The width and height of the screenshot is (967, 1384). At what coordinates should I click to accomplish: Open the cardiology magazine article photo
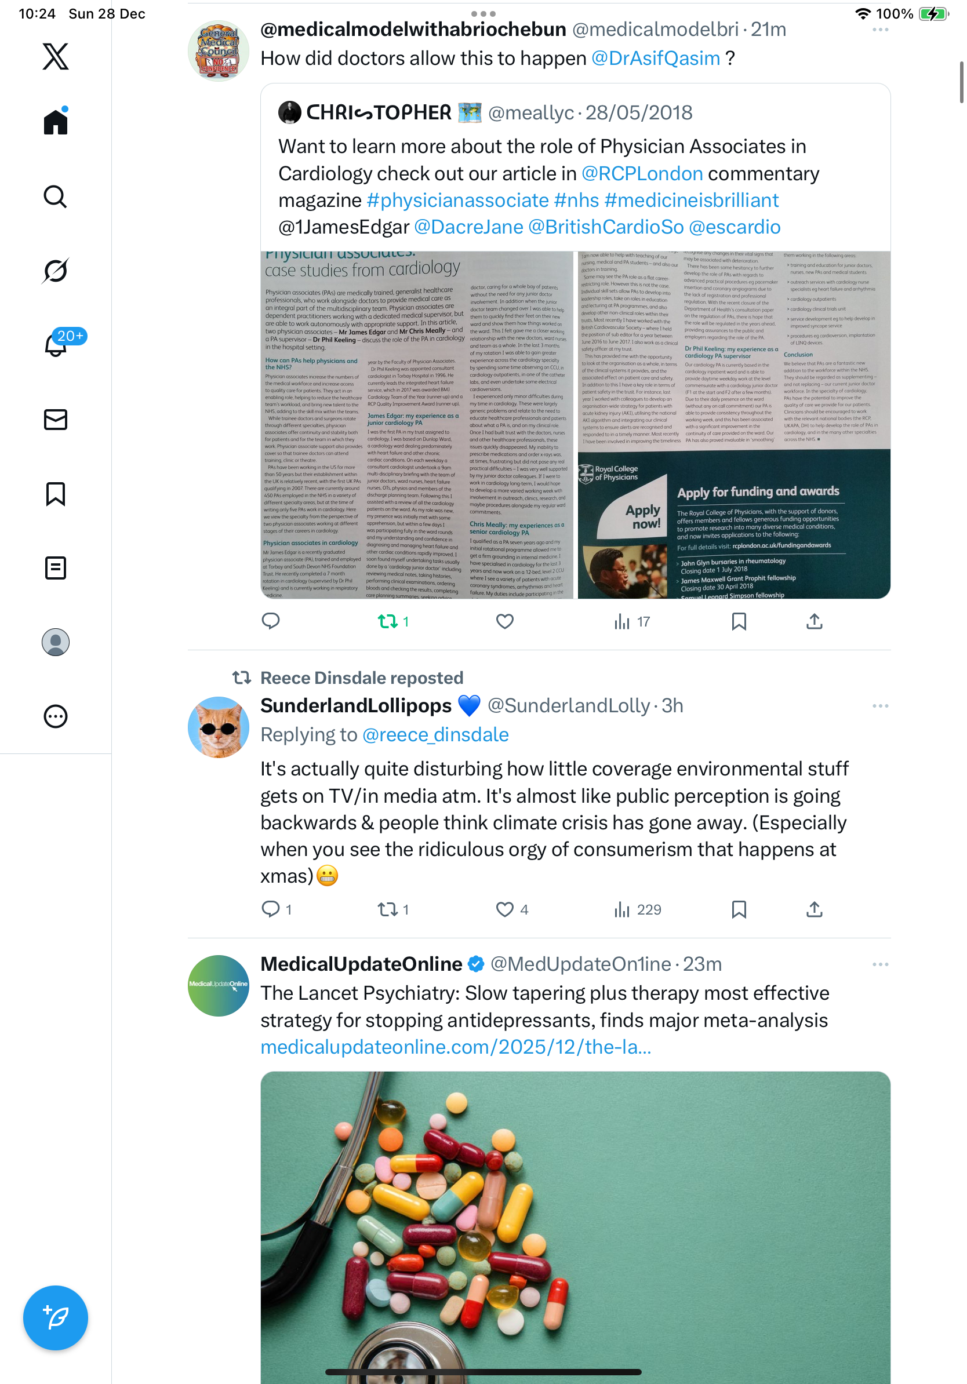tap(417, 424)
